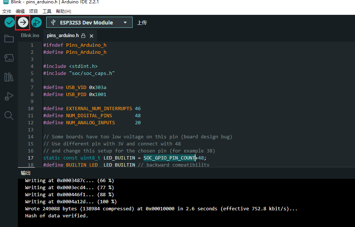355x227 pixels.
Task: Click line number 12 in the gutter
Action: pyautogui.click(x=31, y=123)
